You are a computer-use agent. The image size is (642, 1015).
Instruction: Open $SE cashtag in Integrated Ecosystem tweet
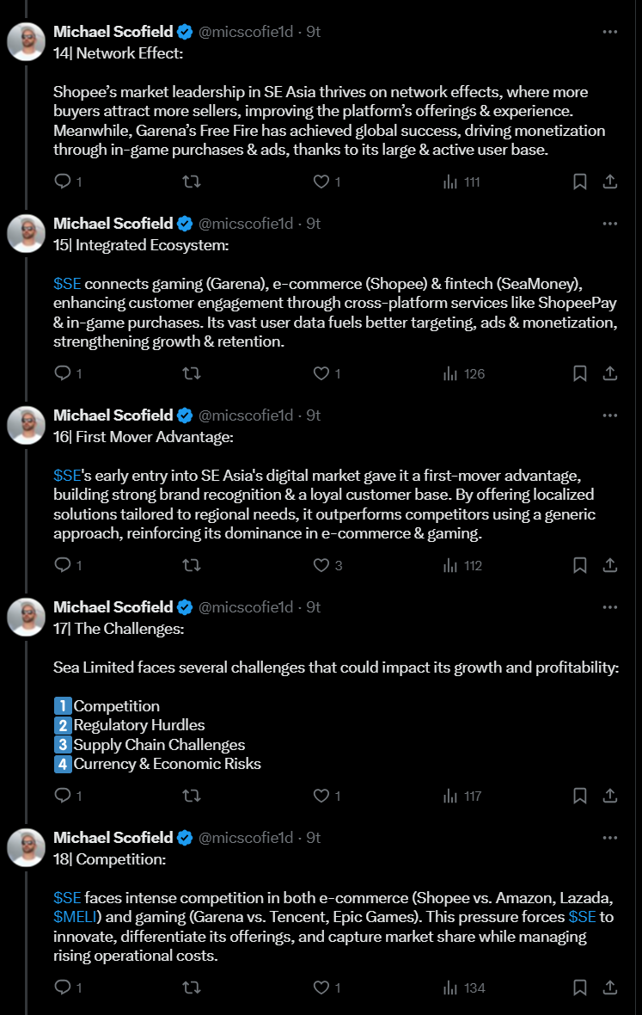(67, 283)
